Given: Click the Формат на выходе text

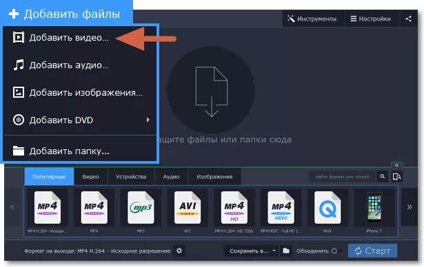Looking at the screenshot, I should coord(97,250).
